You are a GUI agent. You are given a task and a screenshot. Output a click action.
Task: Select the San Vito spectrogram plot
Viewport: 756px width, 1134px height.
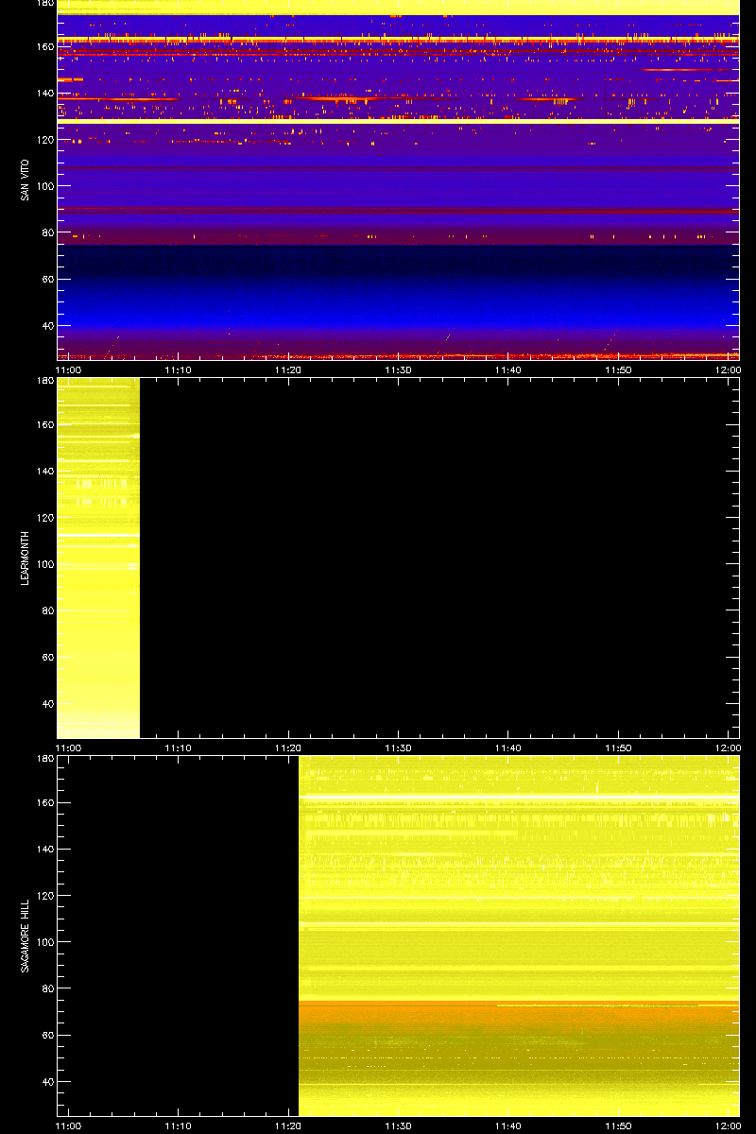point(398,180)
